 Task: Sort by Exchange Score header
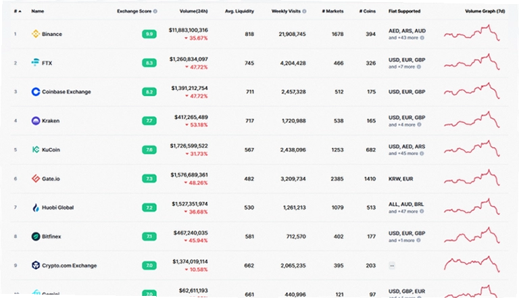(x=134, y=11)
